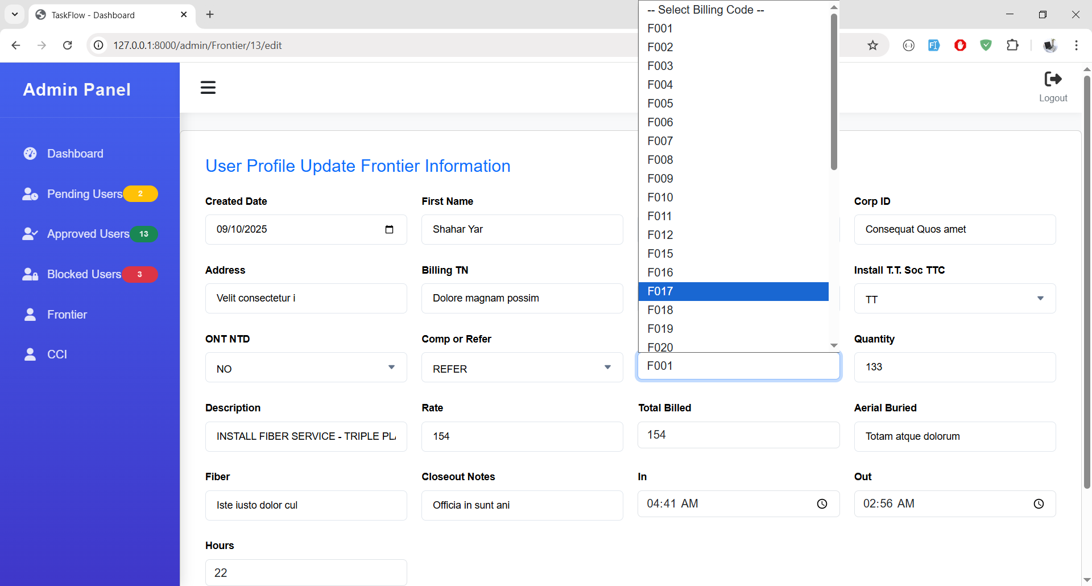This screenshot has width=1092, height=586.
Task: Reload the page
Action: coord(68,46)
